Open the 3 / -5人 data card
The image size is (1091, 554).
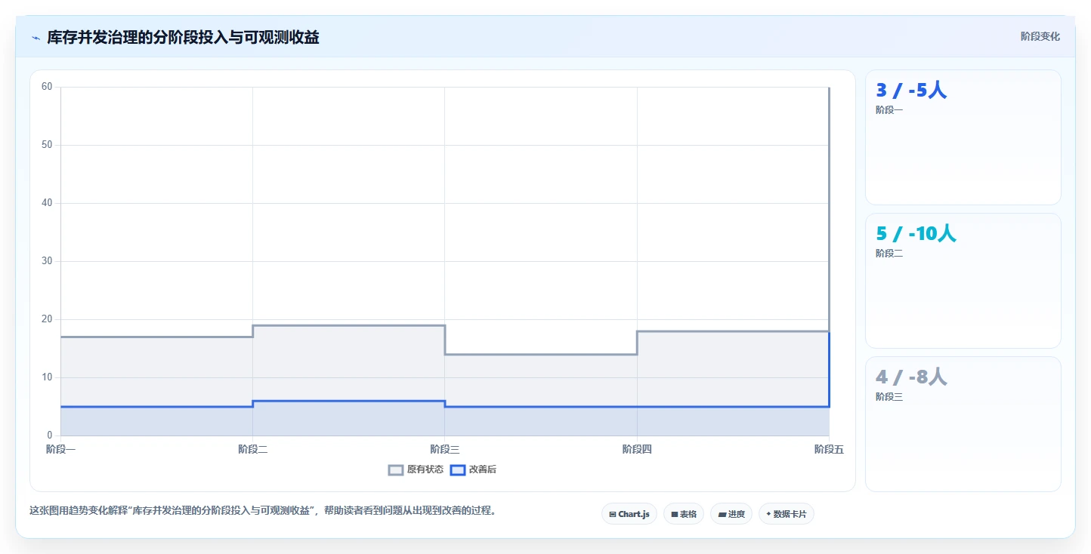click(963, 137)
